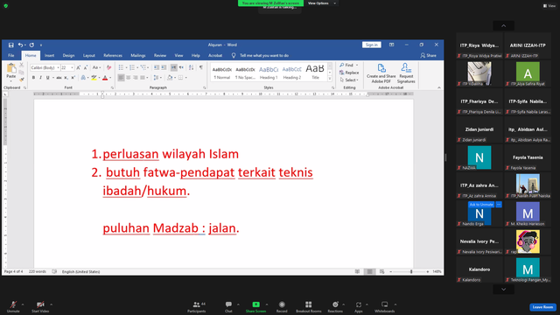The width and height of the screenshot is (560, 315).
Task: Toggle Subscript formatting
Action: point(66,78)
